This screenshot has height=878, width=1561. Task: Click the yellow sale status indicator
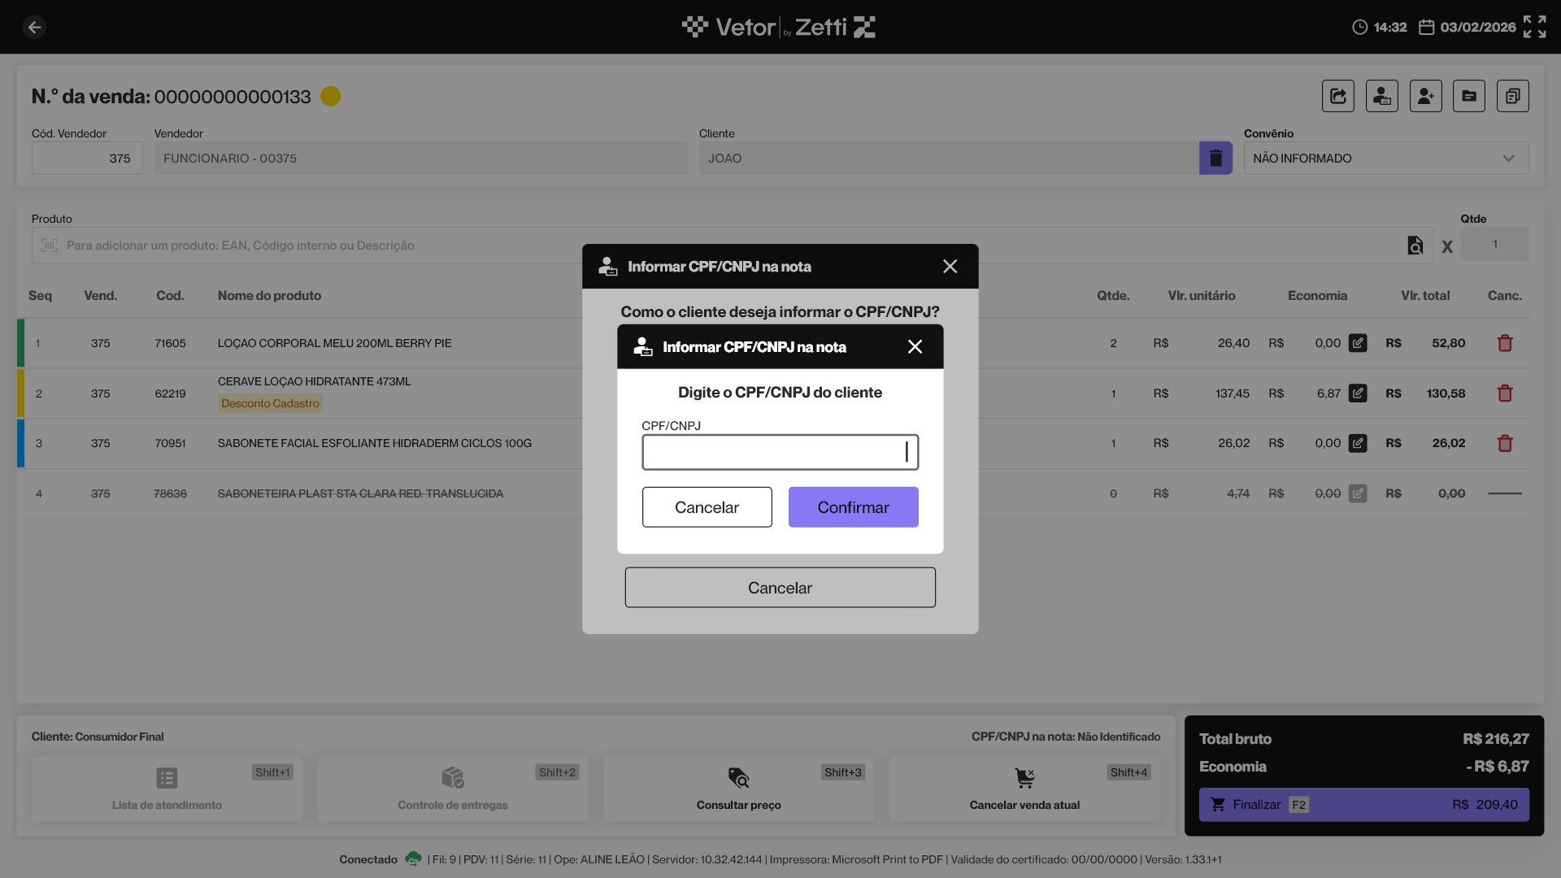(x=330, y=96)
